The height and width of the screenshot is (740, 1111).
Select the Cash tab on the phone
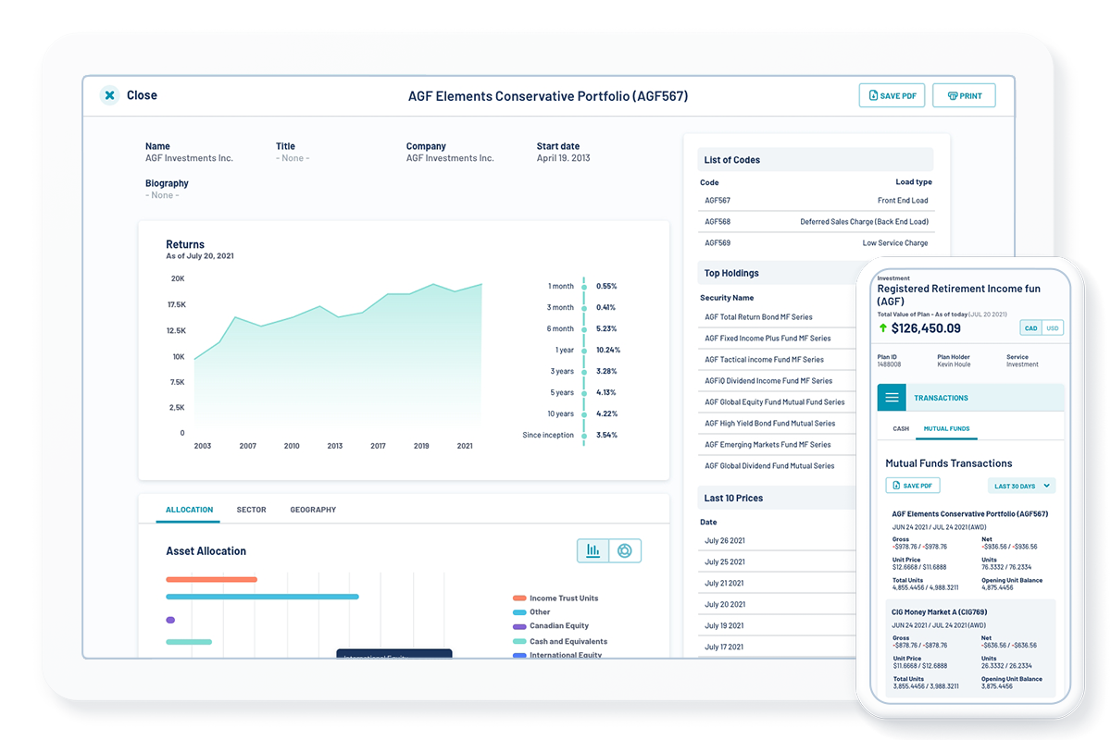[x=901, y=429]
